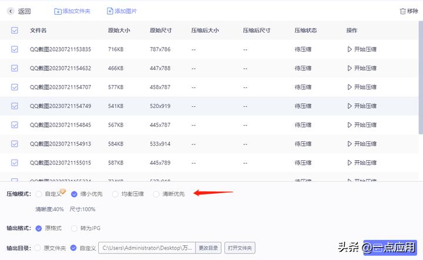Uncheck file QQ截图20230721154749

click(x=15, y=106)
